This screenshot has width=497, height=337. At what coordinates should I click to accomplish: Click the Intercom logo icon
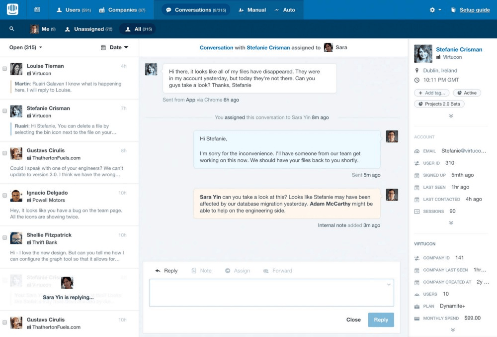(13, 9)
